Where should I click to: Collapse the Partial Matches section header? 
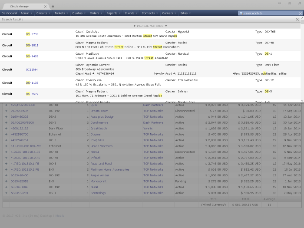pyautogui.click(x=150, y=26)
